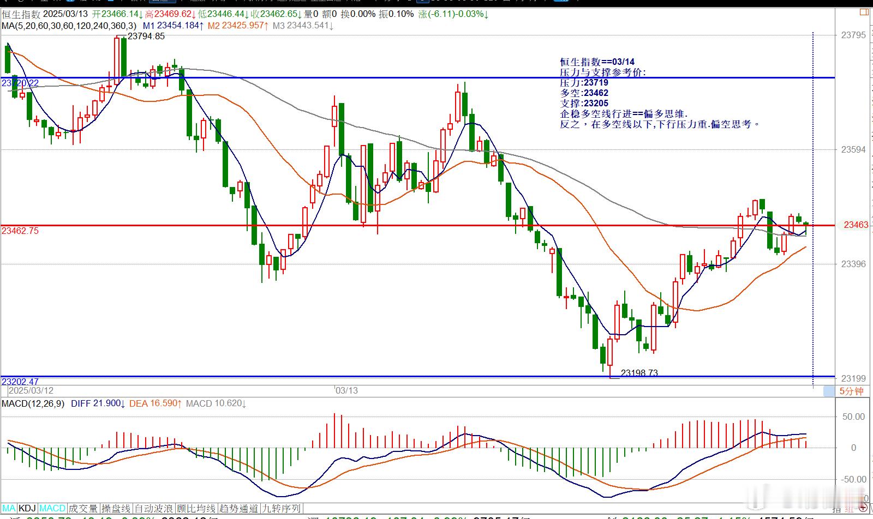Click the M2 23425.957 value

click(238, 25)
